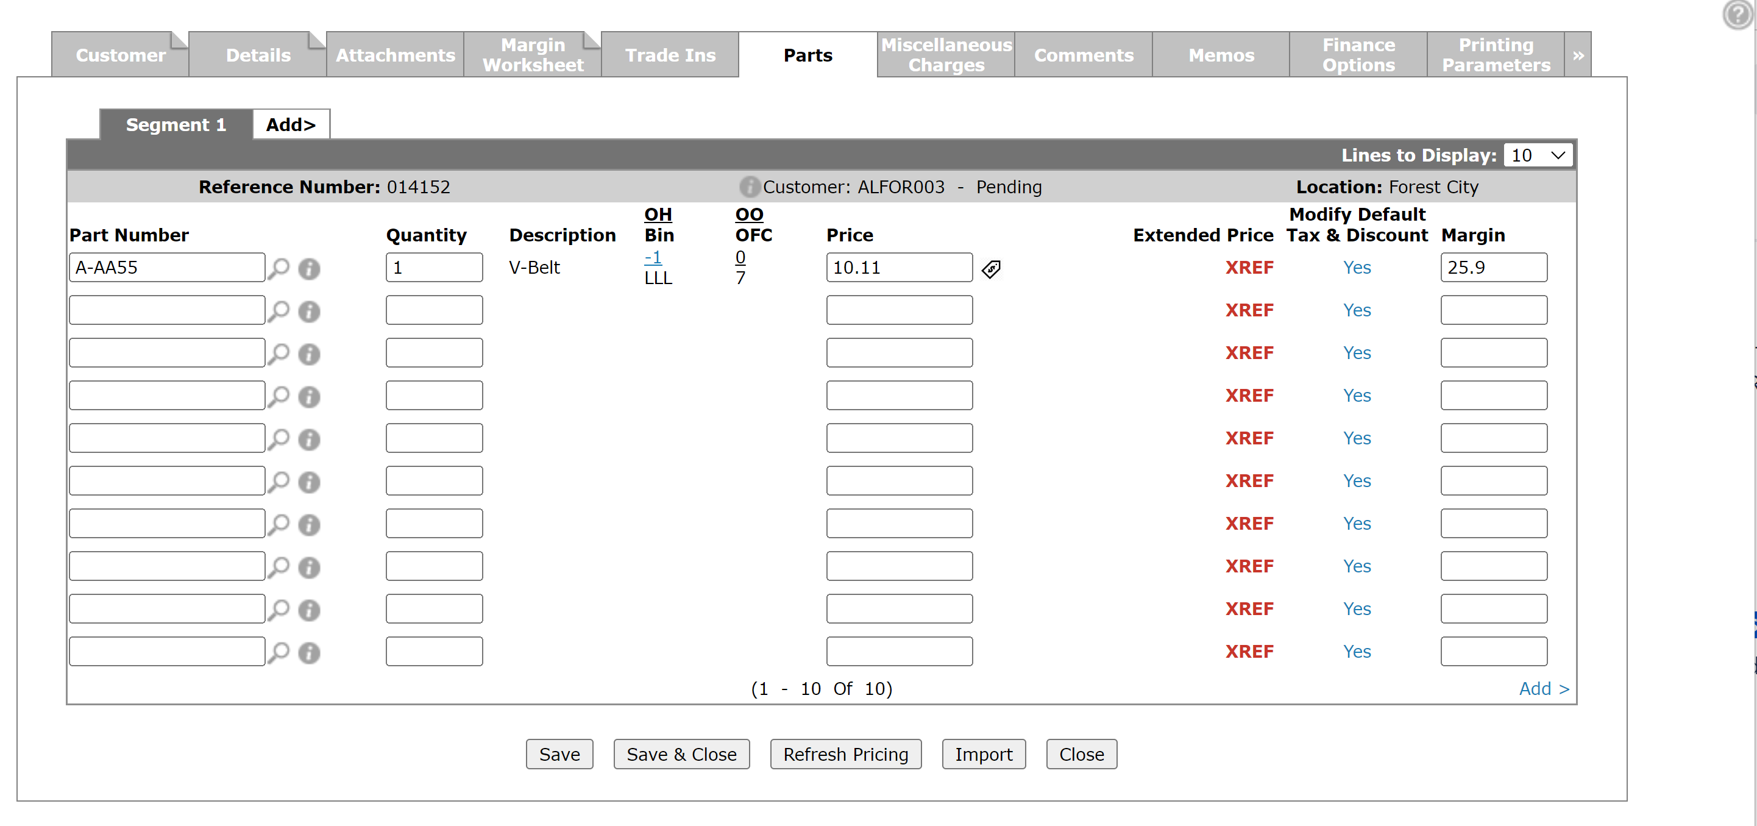Viewport: 1757px width, 826px height.
Task: Open the Lines to Display dropdown
Action: tap(1538, 155)
